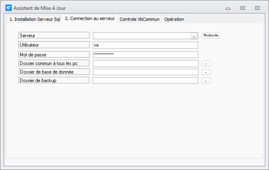Select the '2. Connection au serveur' tab
269x170 pixels.
pos(90,19)
